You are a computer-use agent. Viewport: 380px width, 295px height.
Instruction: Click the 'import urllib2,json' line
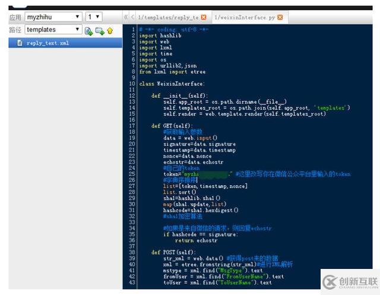tap(168, 66)
